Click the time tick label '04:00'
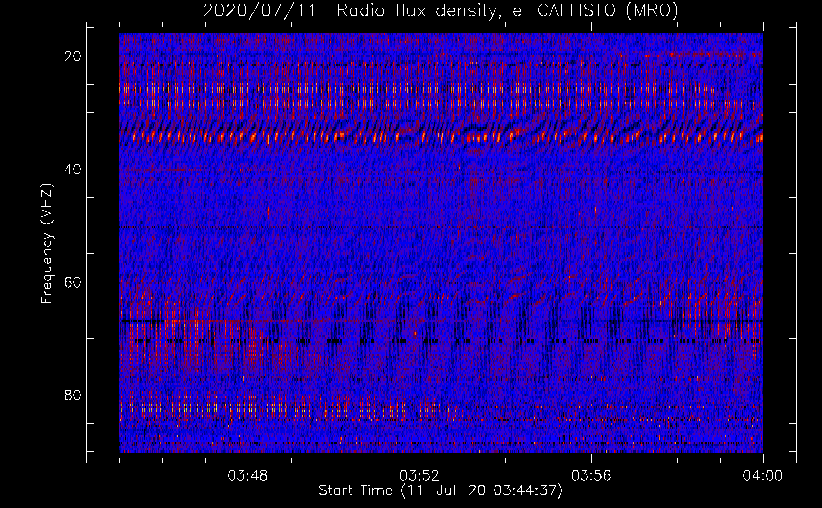 tap(763, 476)
